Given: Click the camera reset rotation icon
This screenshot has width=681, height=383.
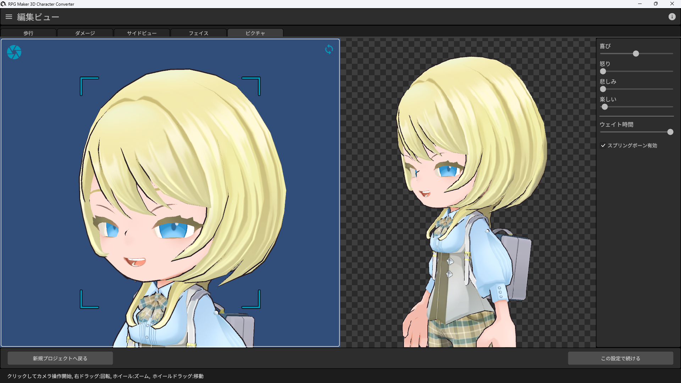Looking at the screenshot, I should click(329, 49).
